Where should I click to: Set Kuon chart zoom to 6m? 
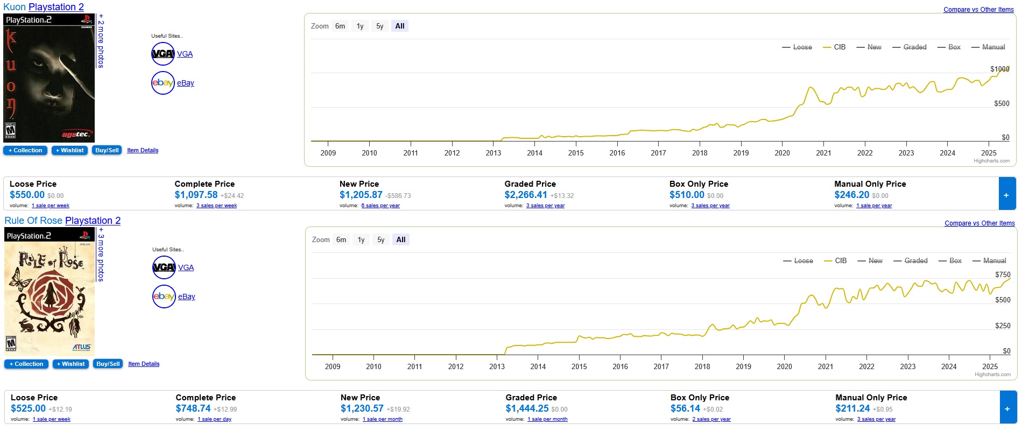click(340, 26)
